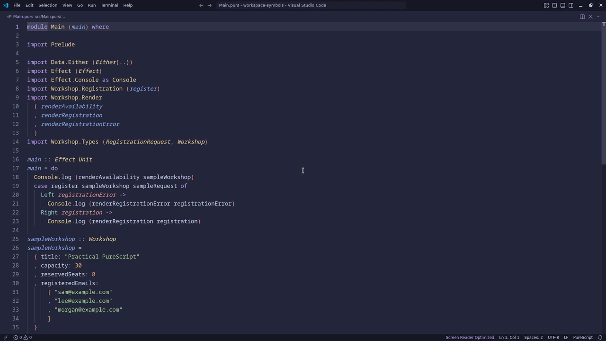This screenshot has height=341, width=606.
Task: Click reservedSeats value 8
Action: [94, 275]
